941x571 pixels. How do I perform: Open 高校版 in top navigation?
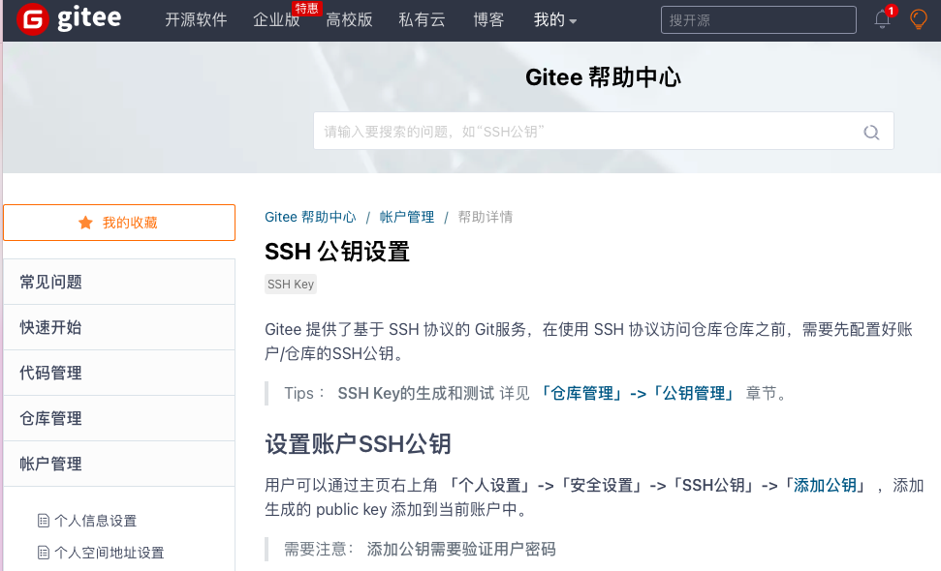pyautogui.click(x=349, y=20)
